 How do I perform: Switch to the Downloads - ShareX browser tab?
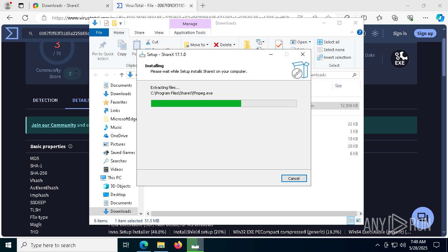[71, 6]
